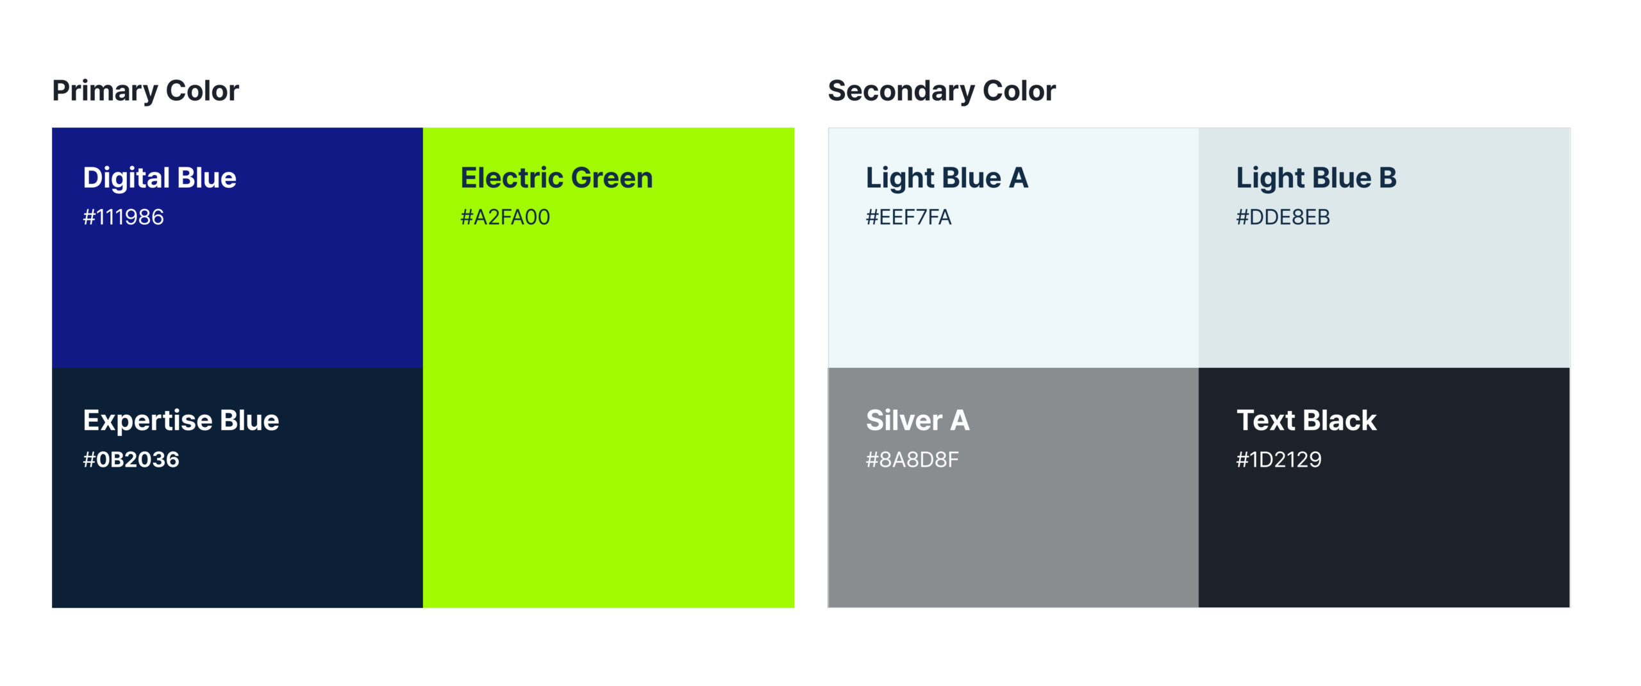
Task: Click the Silver A gray swatch
Action: click(1013, 532)
